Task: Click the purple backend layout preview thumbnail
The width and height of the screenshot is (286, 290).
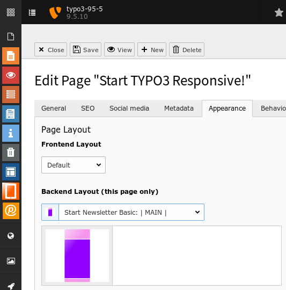Action: (x=77, y=256)
